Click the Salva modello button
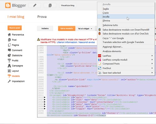Screen dimensions: 156x124 coord(67,28)
